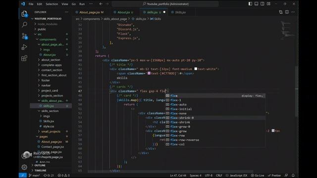The image size is (317, 178).
Task: Expand the TIMELINE section
Action: tap(40, 171)
